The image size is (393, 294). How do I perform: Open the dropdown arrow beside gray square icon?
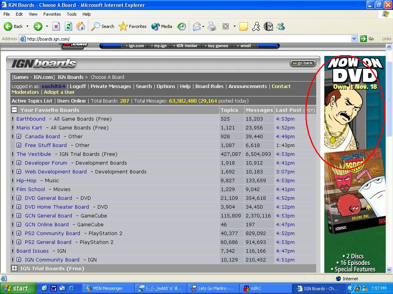234,26
